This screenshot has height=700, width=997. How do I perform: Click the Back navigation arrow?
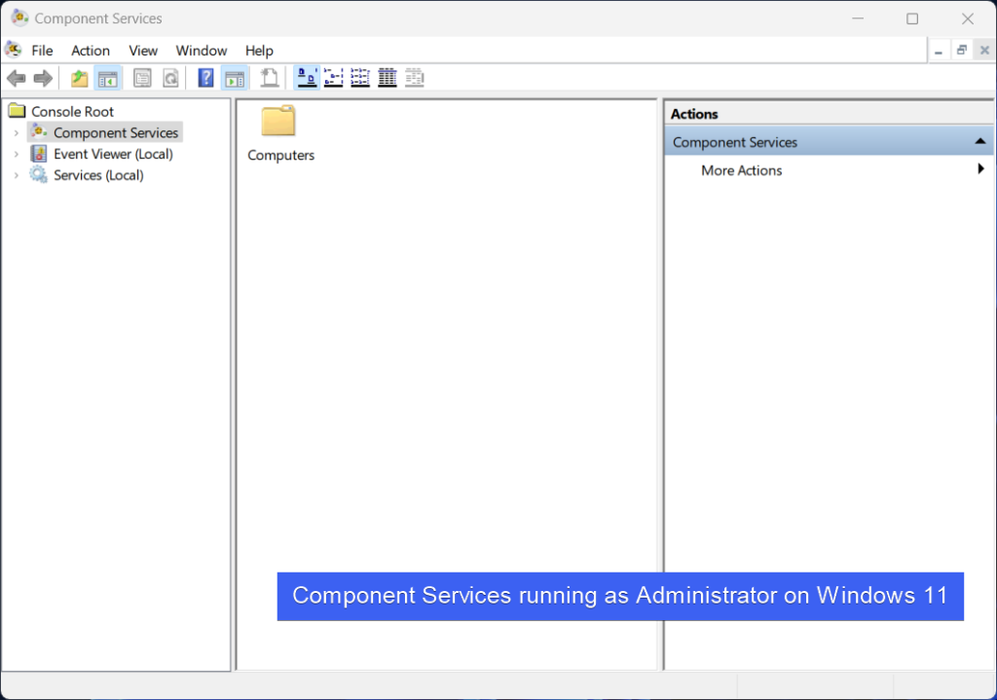[x=16, y=77]
